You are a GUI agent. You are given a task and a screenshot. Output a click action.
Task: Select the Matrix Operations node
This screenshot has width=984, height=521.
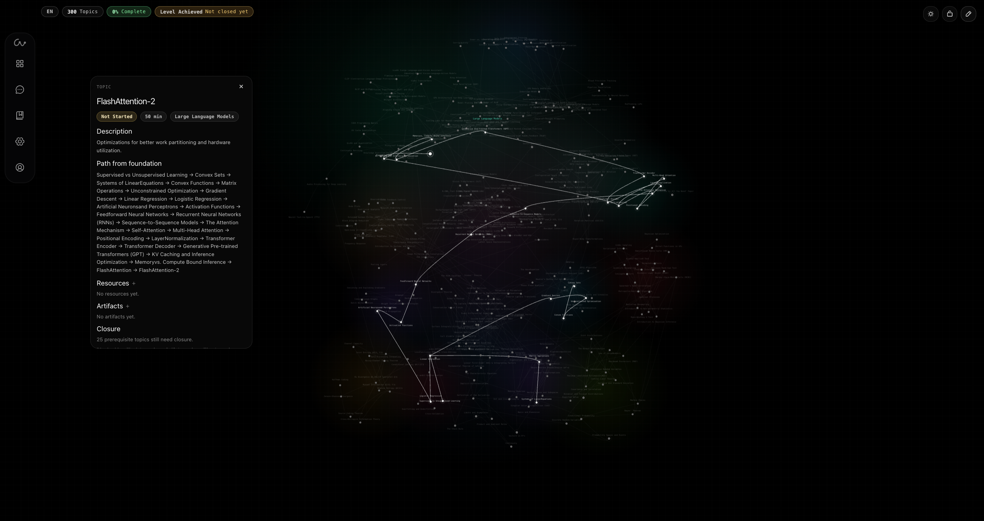tap(539, 362)
